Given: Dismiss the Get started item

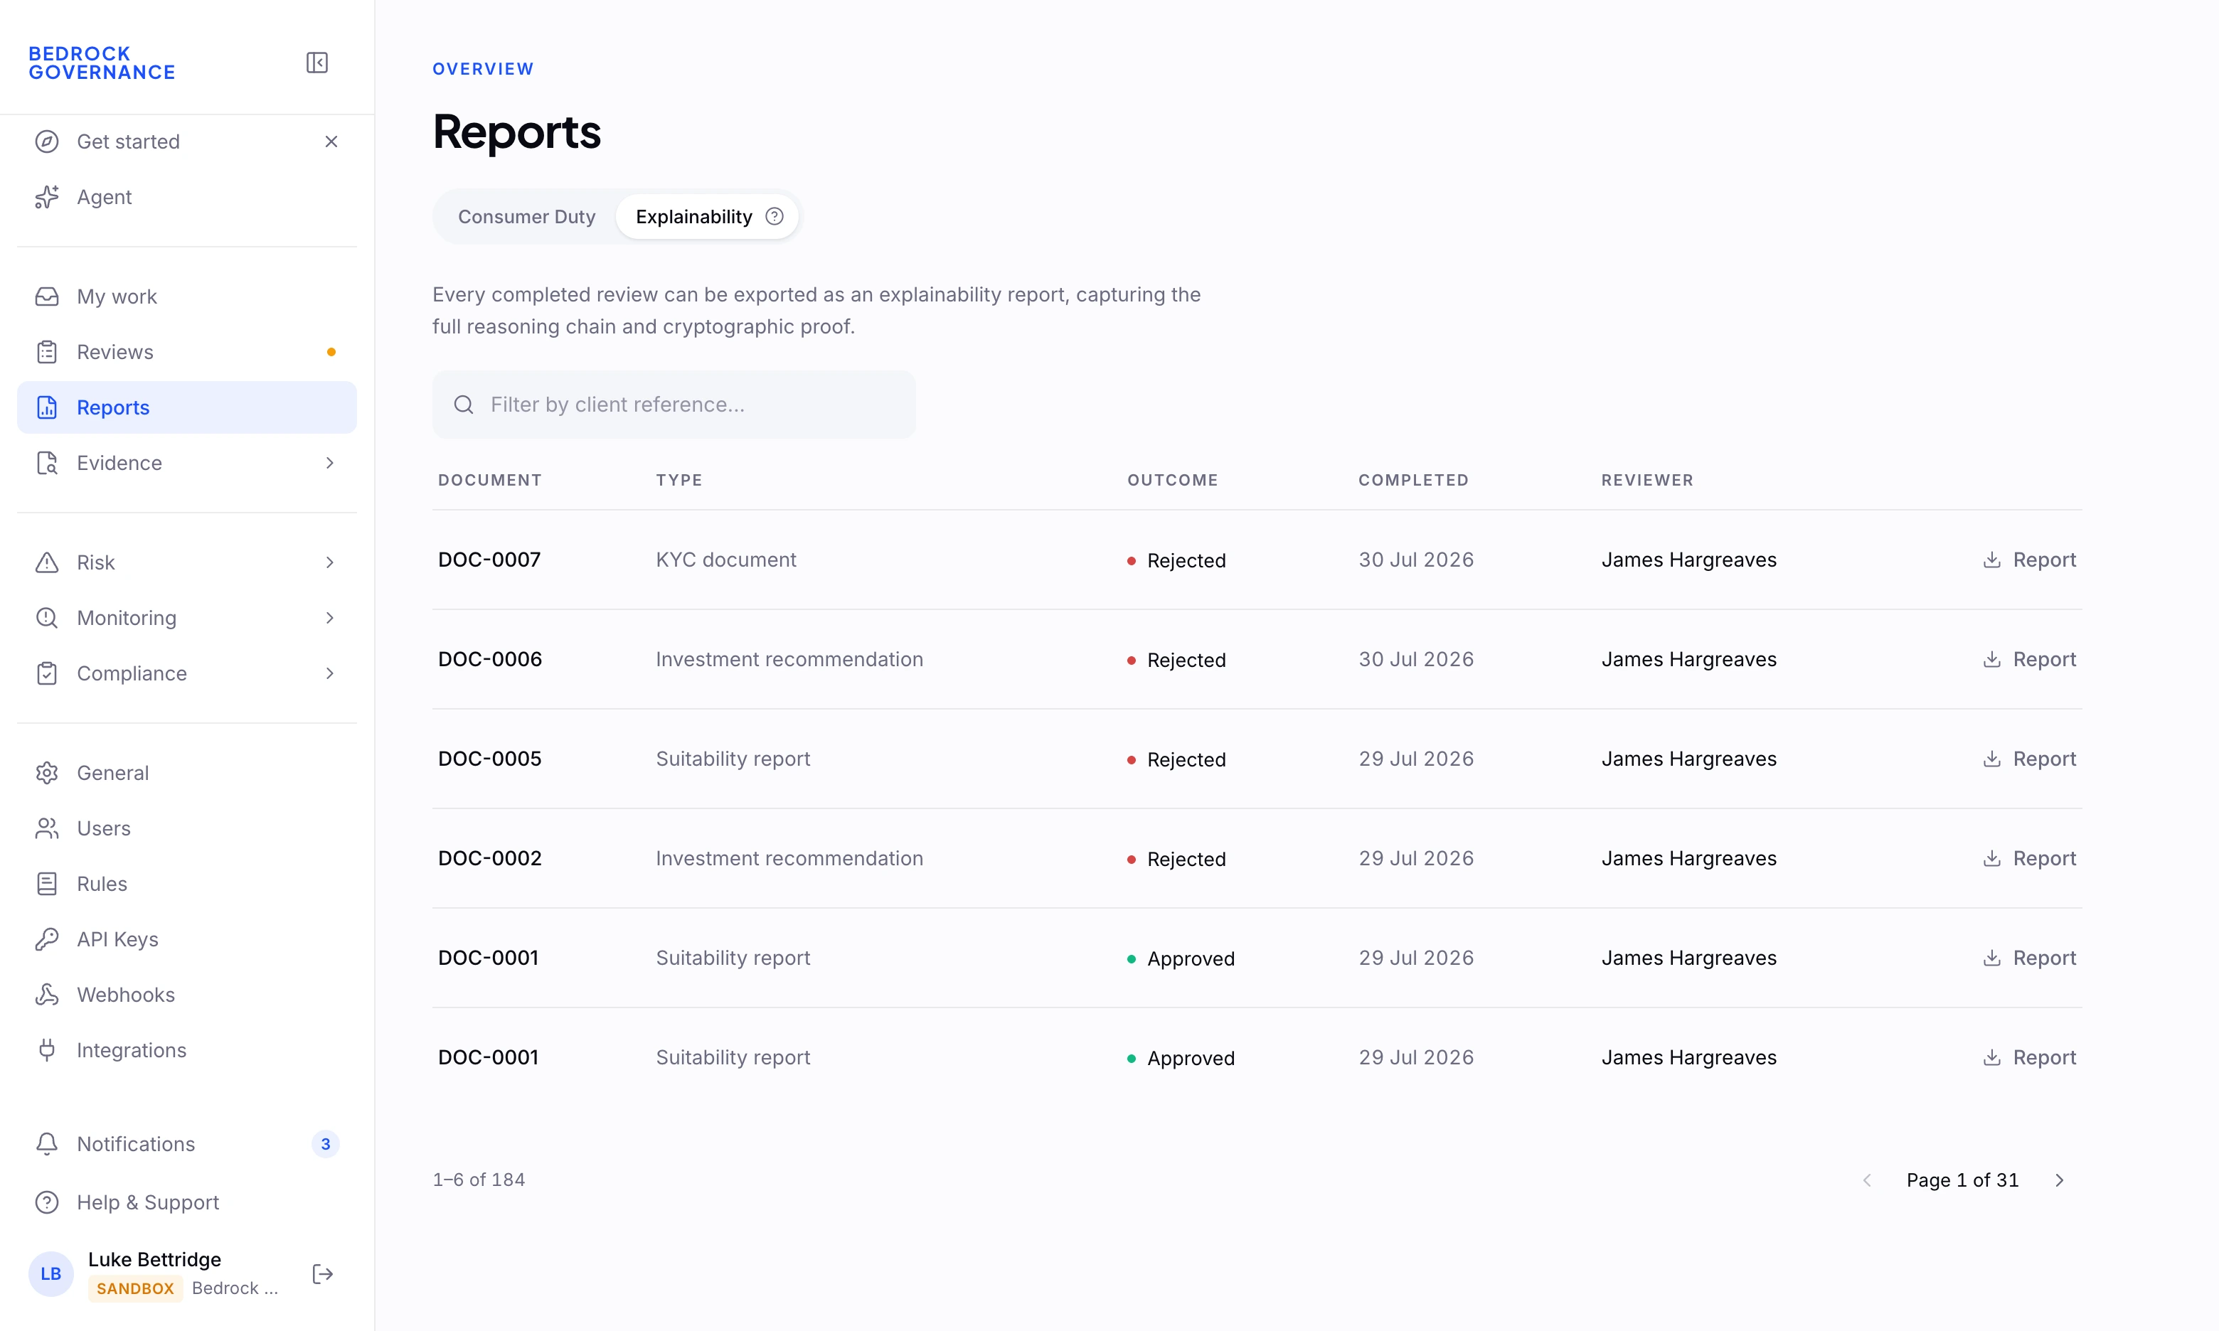Looking at the screenshot, I should click(x=331, y=141).
